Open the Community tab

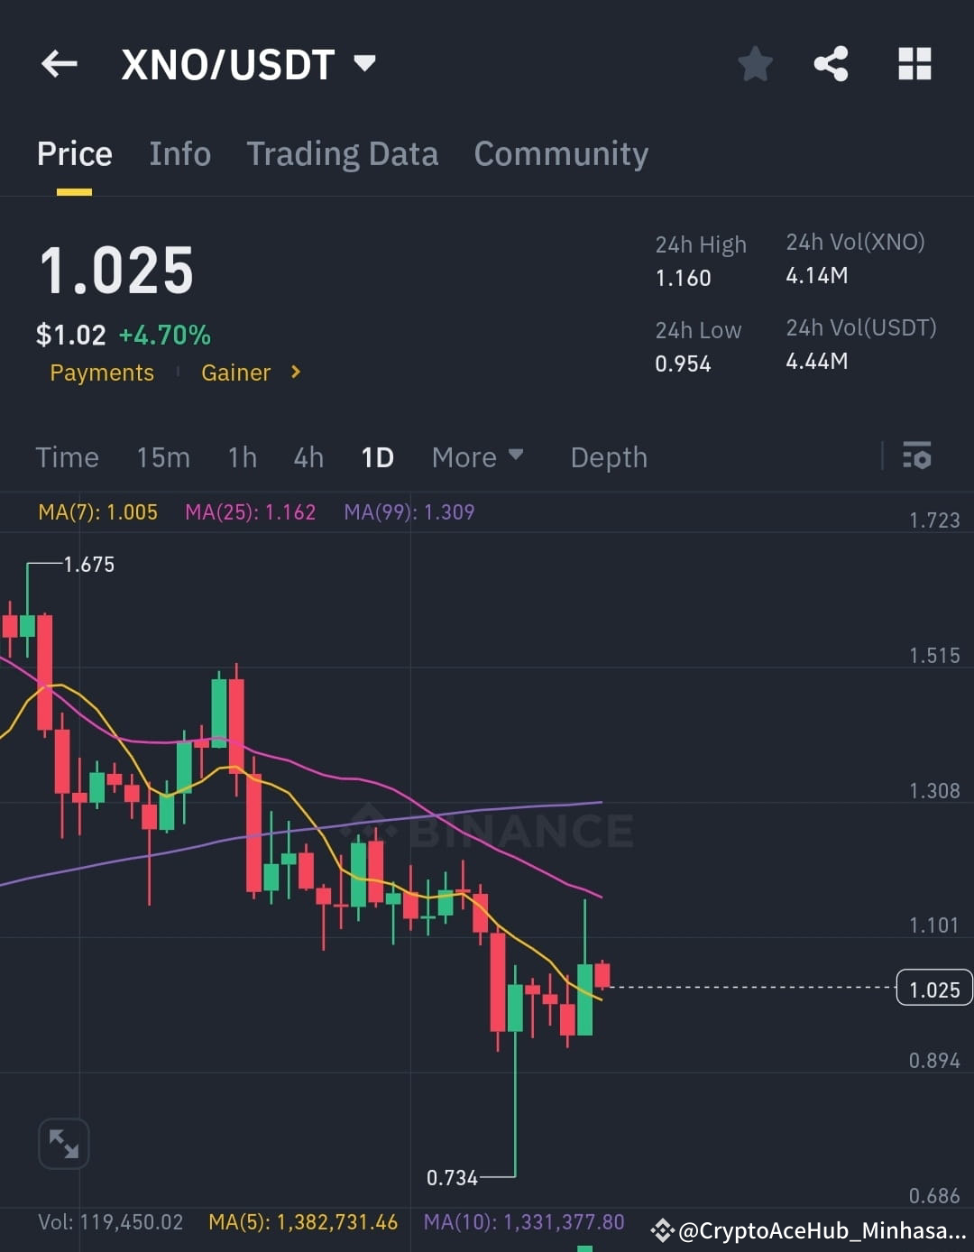pos(561,154)
